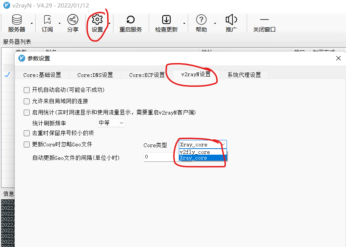Viewport: 346px width, 247px height.
Task: Open the 统计刷新频率 combo box
Action: point(111,123)
